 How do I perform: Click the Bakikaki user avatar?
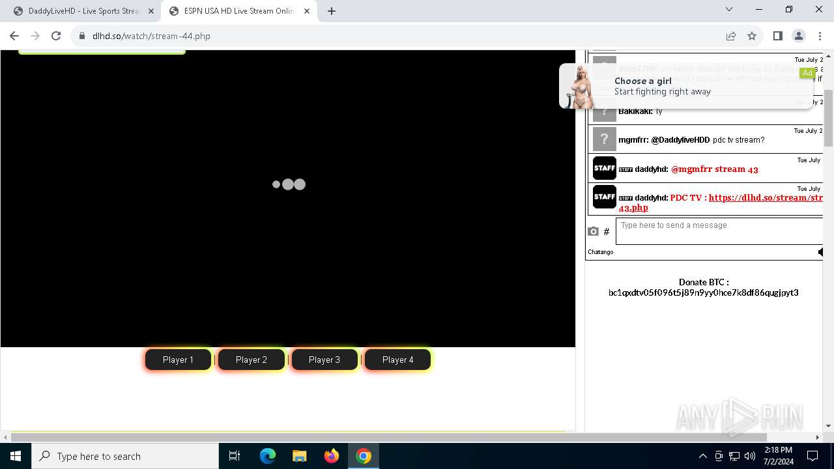click(604, 115)
